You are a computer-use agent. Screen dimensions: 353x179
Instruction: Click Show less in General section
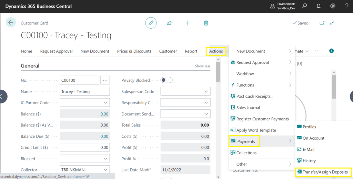(x=202, y=66)
